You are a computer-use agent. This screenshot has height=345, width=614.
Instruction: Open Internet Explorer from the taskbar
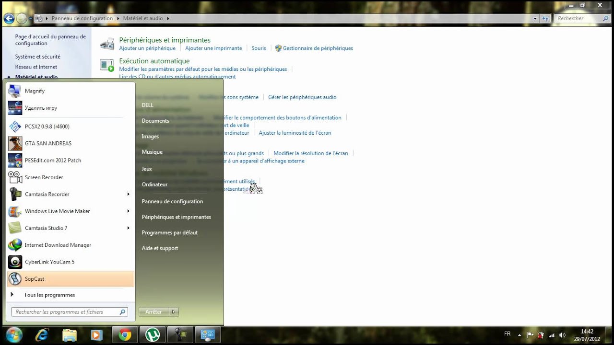click(42, 334)
